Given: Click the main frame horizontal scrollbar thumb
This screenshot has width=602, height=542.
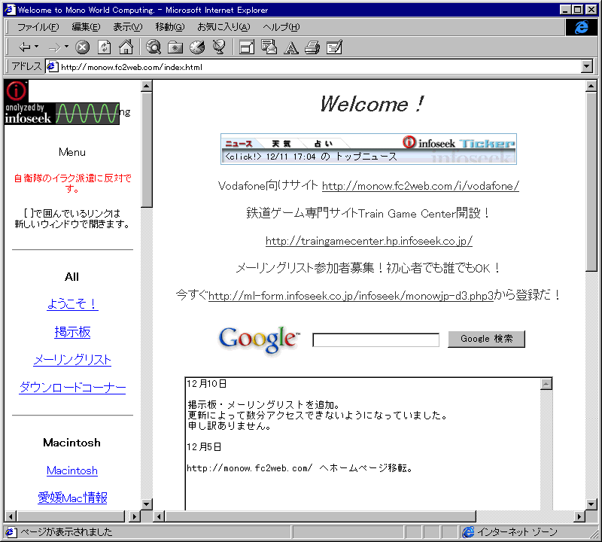Looking at the screenshot, I should point(321,516).
